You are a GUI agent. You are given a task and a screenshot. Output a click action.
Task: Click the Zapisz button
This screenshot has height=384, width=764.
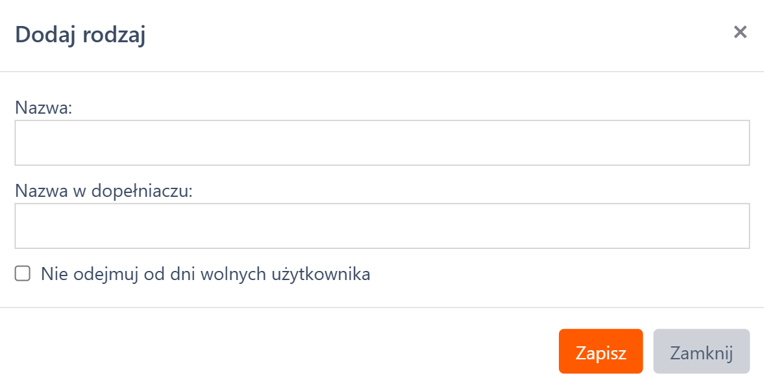point(600,352)
